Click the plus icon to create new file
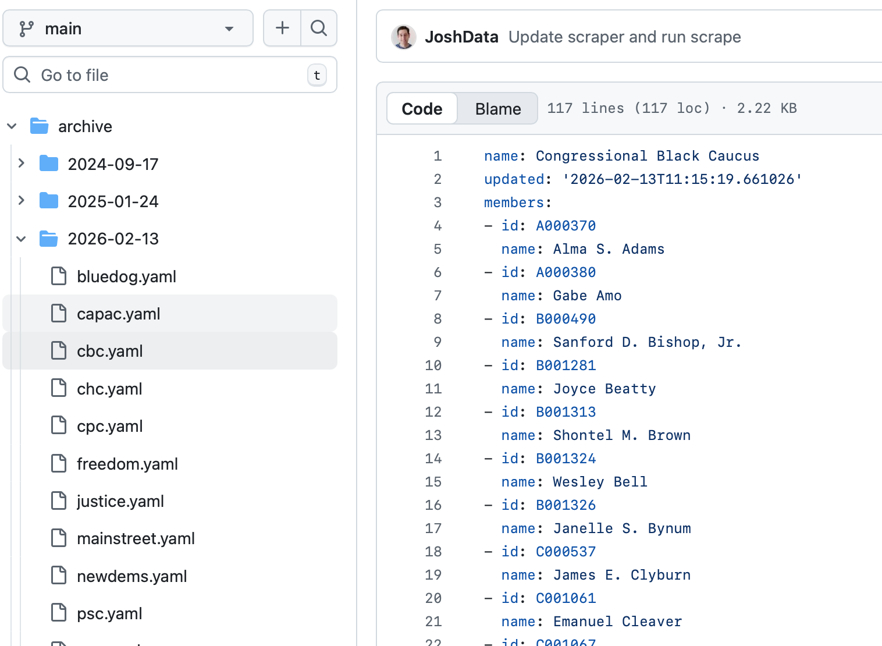This screenshot has height=646, width=882. pyautogui.click(x=282, y=28)
